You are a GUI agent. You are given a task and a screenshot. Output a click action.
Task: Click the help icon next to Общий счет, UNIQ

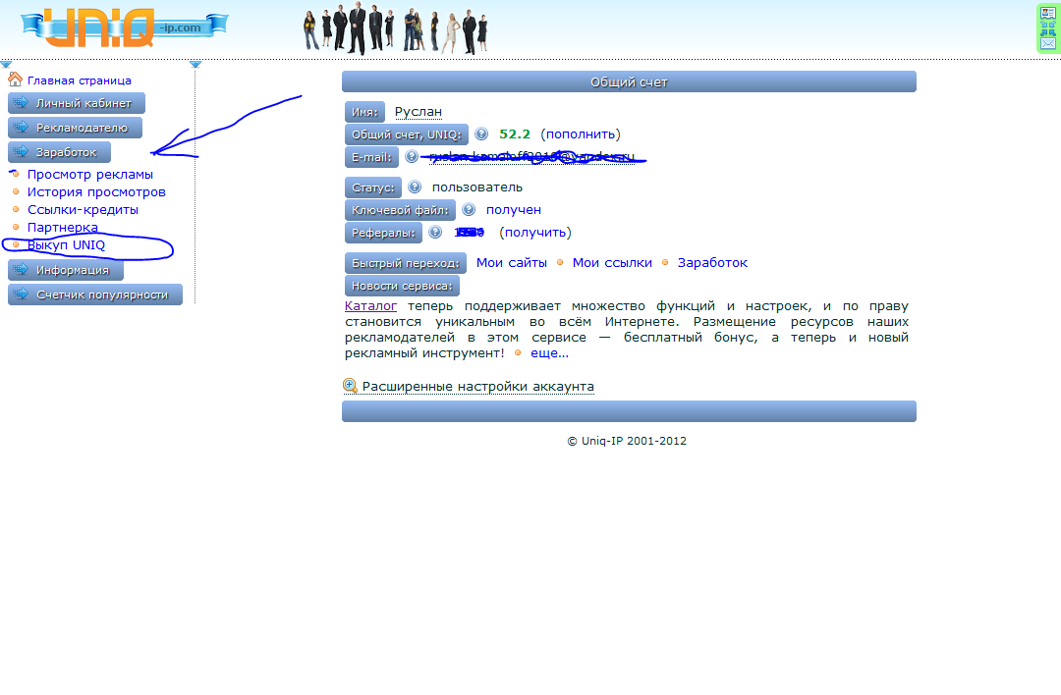pyautogui.click(x=481, y=134)
